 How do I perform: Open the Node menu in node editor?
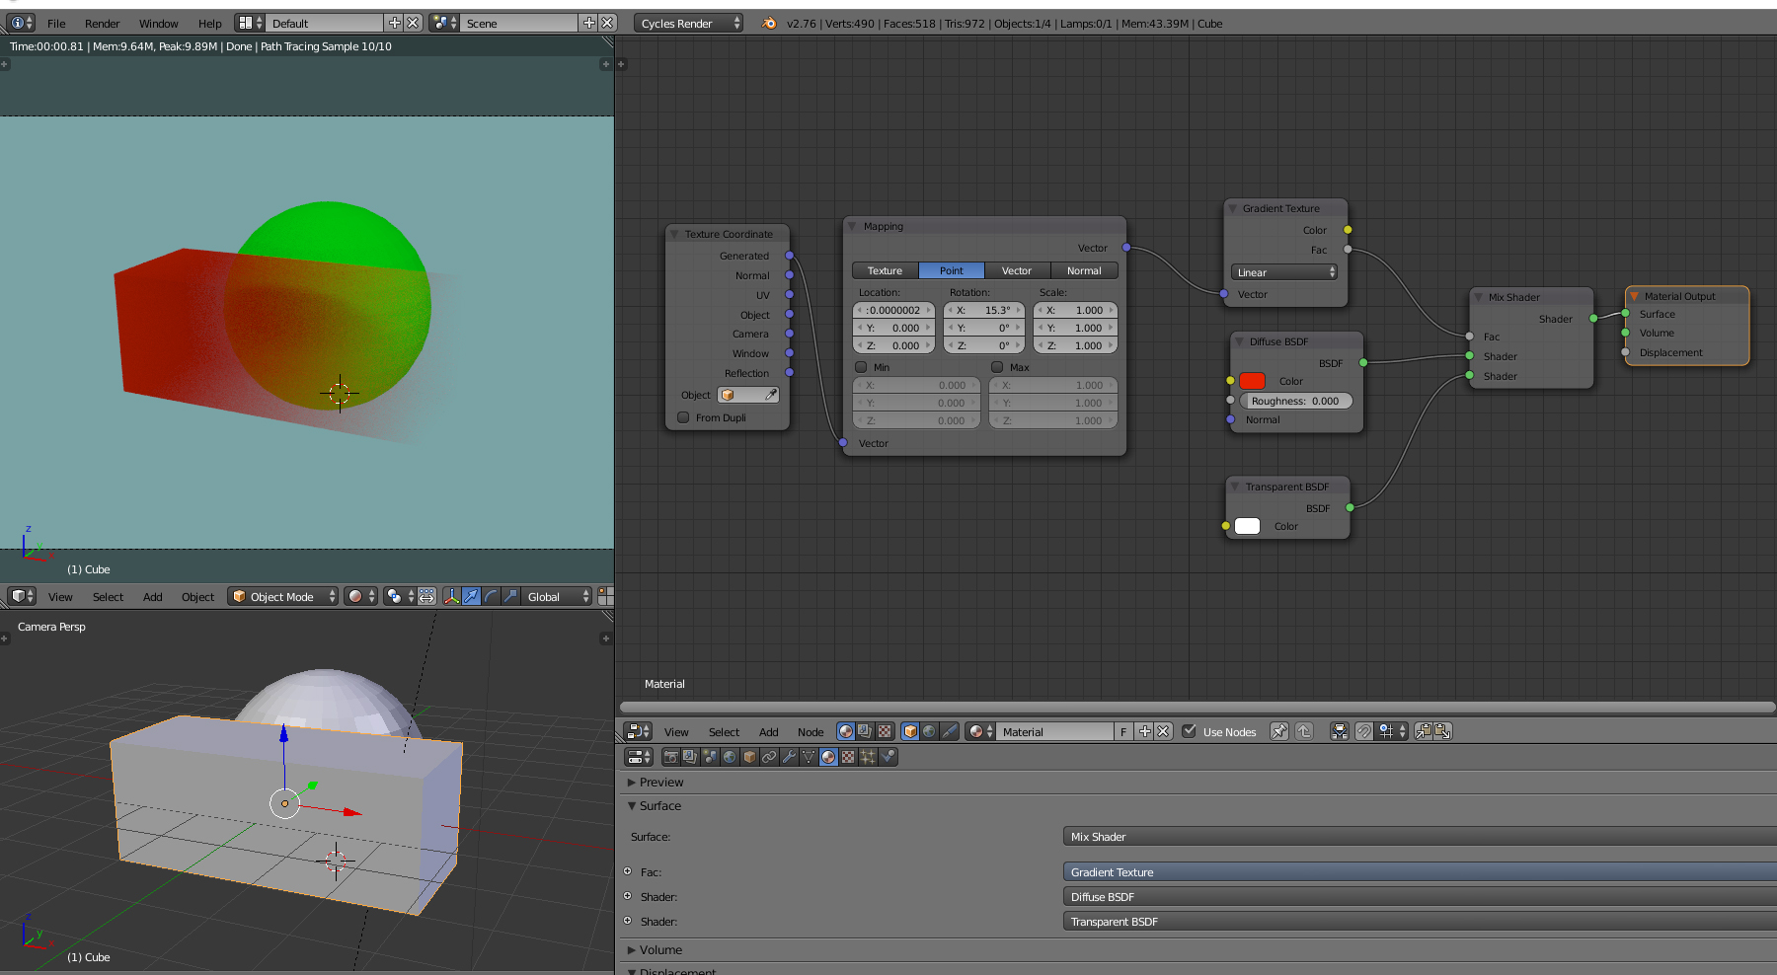click(x=811, y=731)
